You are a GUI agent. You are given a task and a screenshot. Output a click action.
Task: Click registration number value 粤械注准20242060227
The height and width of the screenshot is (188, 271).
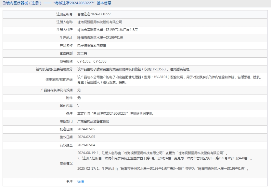[x=94, y=14]
